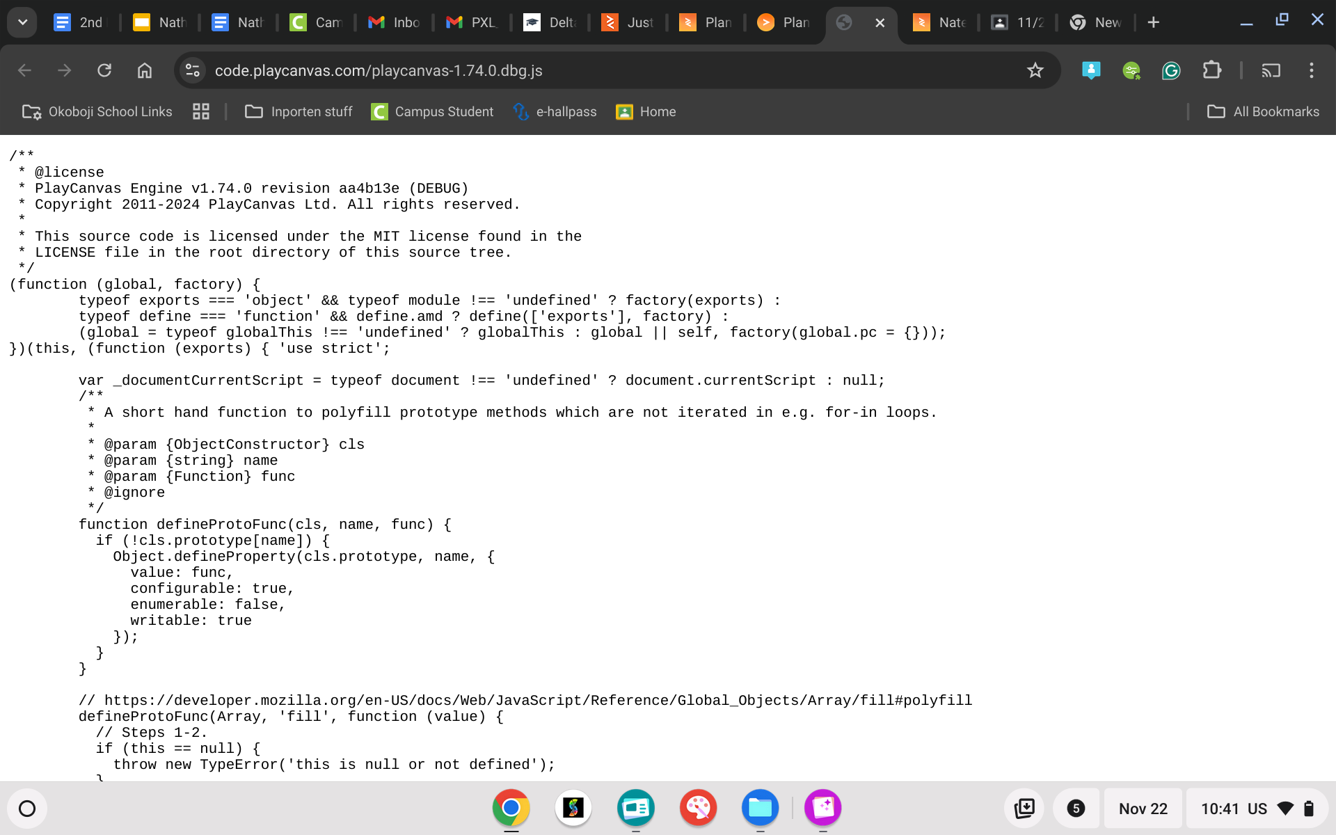Open the notifications count badge

click(x=1076, y=809)
